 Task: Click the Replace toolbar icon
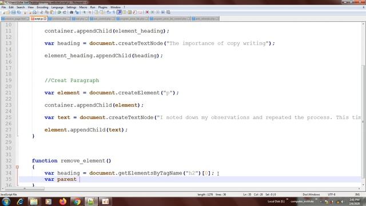77,12
